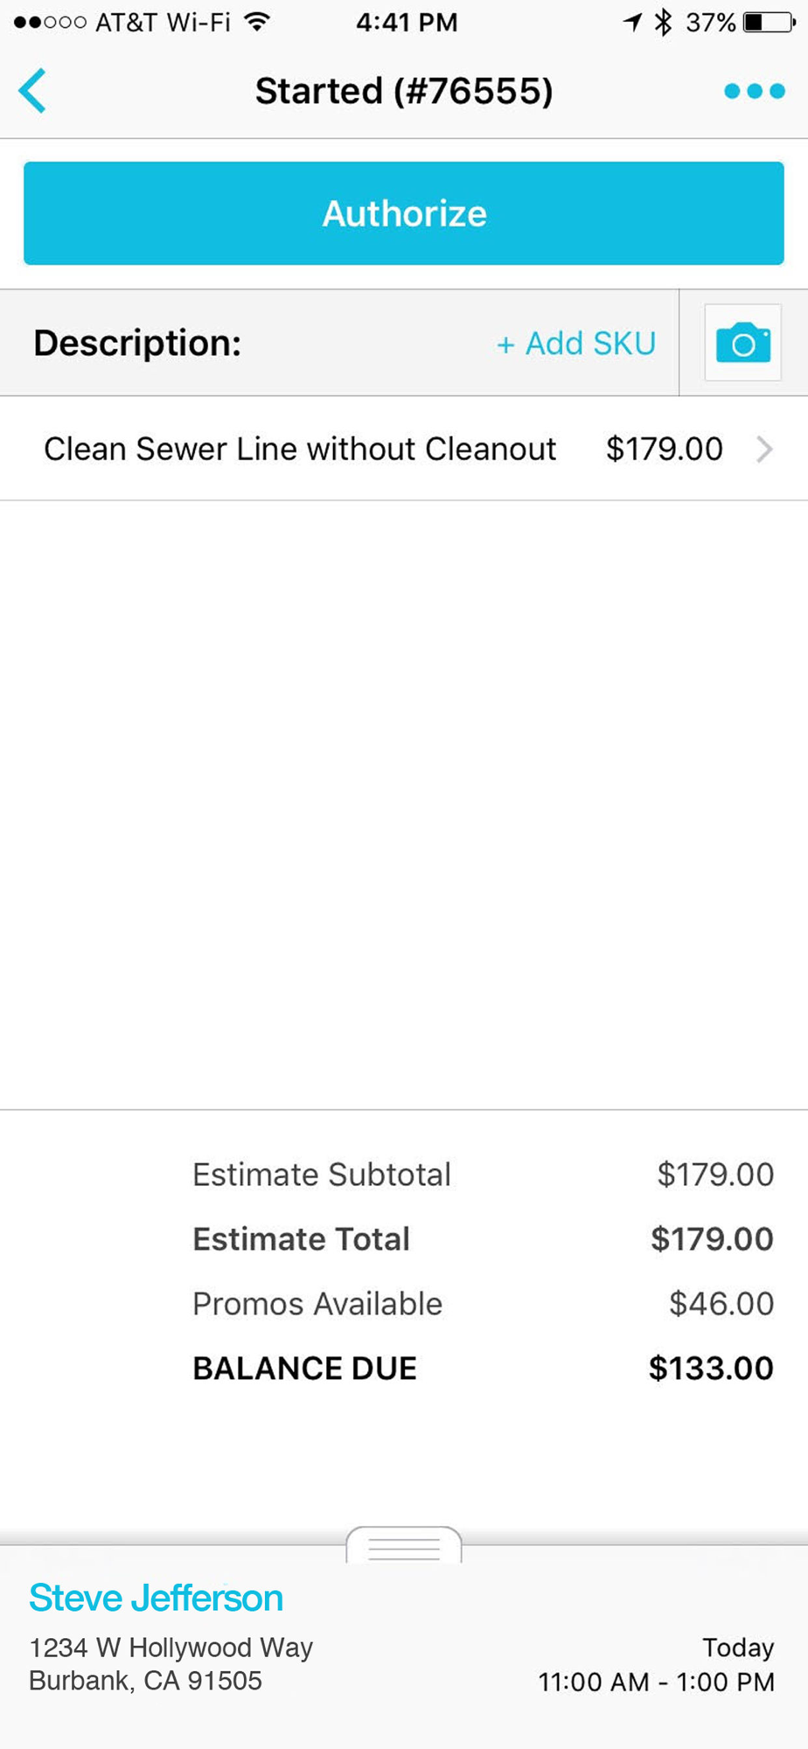Tap the signal strength dots

[50, 22]
